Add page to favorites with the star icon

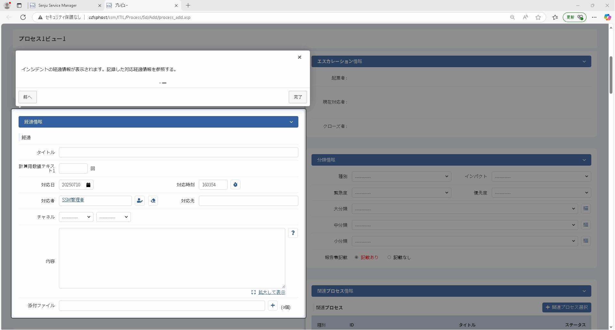click(x=538, y=17)
